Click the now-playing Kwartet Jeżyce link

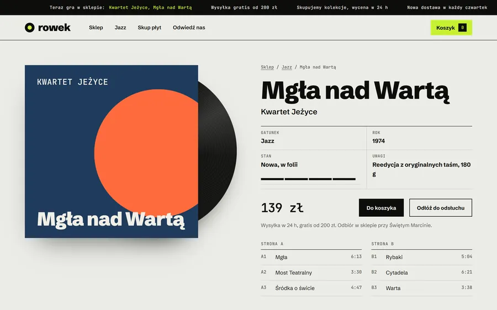coord(150,7)
